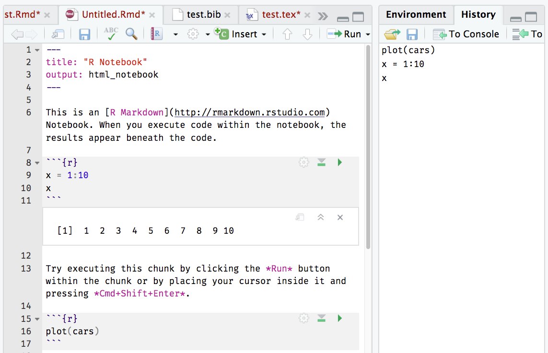This screenshot has width=548, height=353.
Task: Go to next chunk down arrow
Action: pyautogui.click(x=307, y=34)
